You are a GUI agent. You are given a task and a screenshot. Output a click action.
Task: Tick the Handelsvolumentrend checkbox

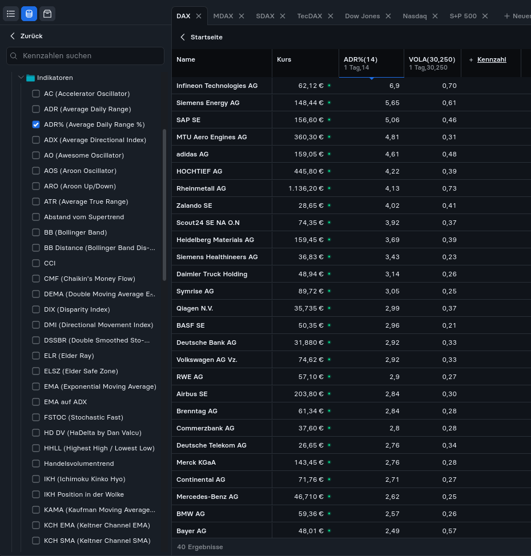pyautogui.click(x=36, y=464)
